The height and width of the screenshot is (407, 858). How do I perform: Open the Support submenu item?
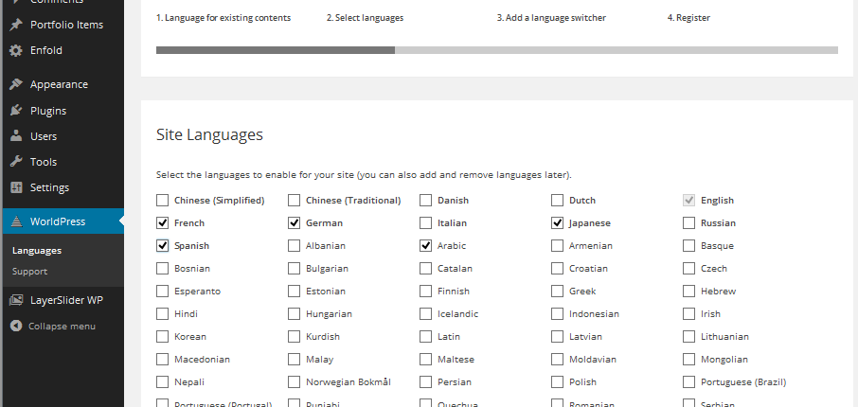[x=29, y=272]
